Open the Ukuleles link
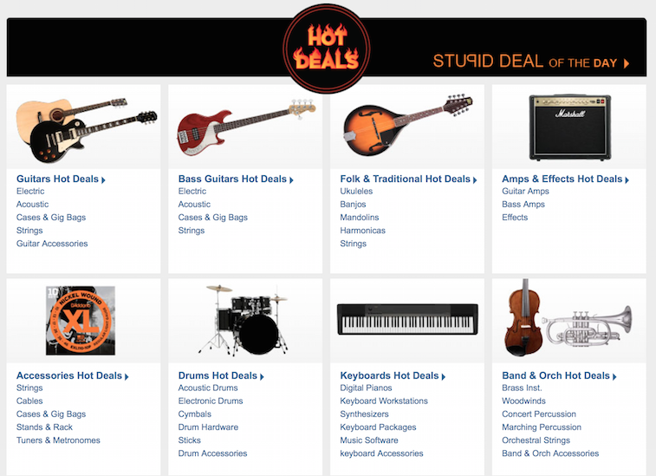 click(356, 192)
